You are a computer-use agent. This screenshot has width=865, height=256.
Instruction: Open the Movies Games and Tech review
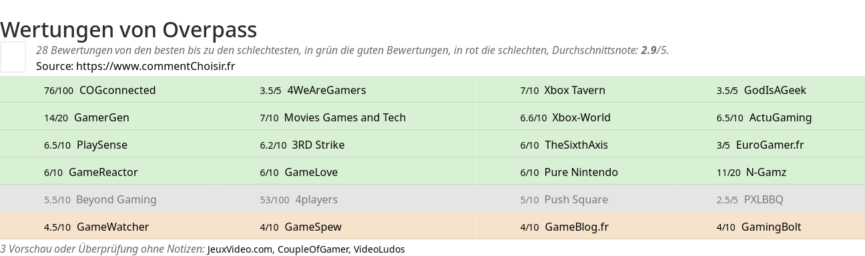click(345, 117)
